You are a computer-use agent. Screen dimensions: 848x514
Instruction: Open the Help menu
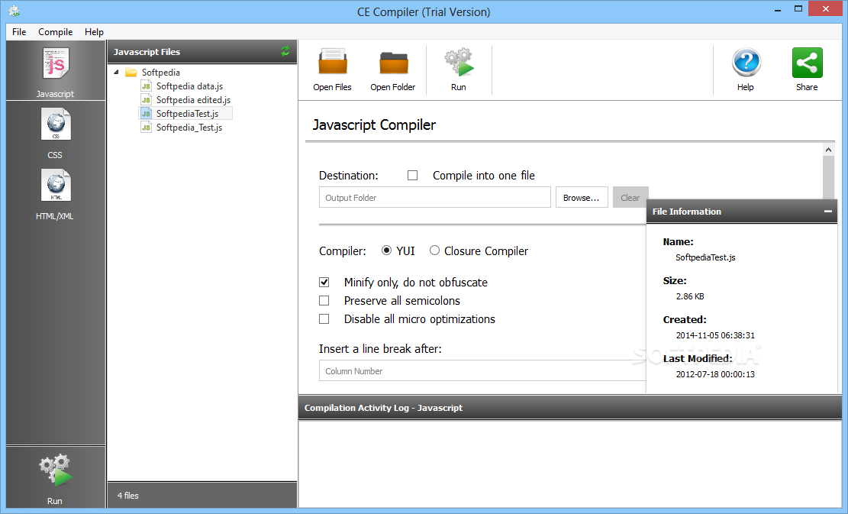94,32
